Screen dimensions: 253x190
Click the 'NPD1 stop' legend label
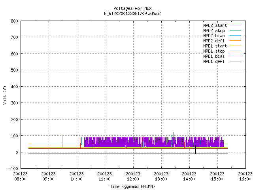[214, 51]
